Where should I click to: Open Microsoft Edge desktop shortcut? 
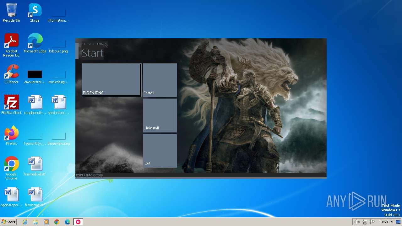(x=35, y=43)
